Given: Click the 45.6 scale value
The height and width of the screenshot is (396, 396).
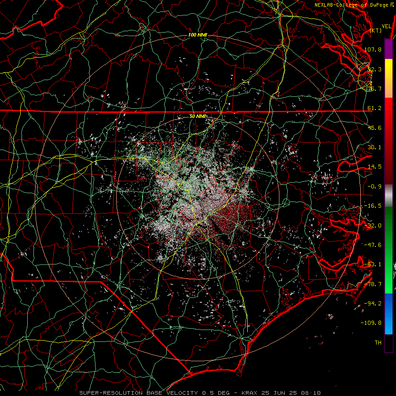Looking at the screenshot, I should 374,128.
